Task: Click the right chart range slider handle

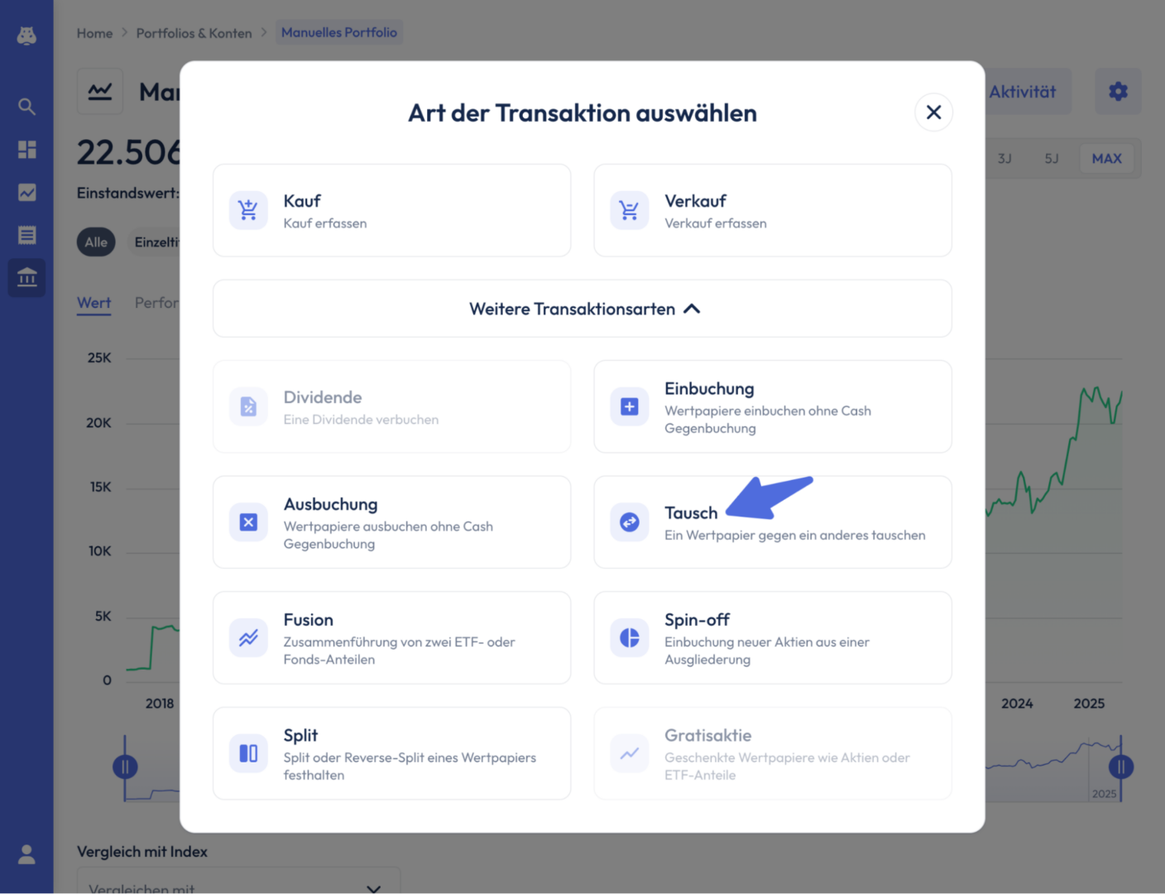Action: 1121,767
